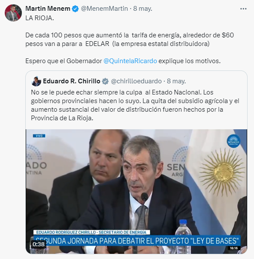Click the Martin Menem display name
The image size is (254, 259).
point(48,9)
